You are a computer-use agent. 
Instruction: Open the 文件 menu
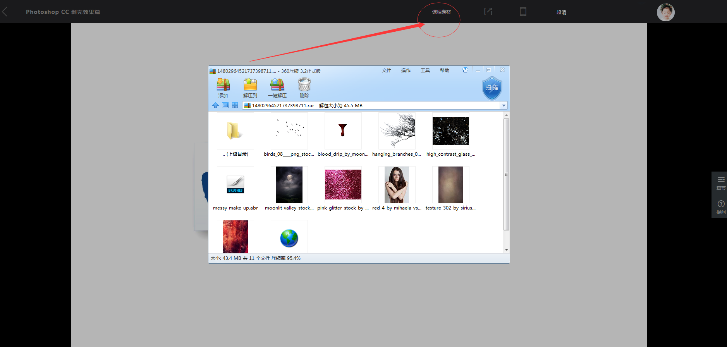387,70
